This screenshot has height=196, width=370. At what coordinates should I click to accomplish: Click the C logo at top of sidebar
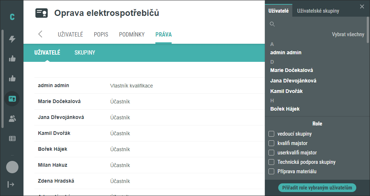click(x=12, y=17)
